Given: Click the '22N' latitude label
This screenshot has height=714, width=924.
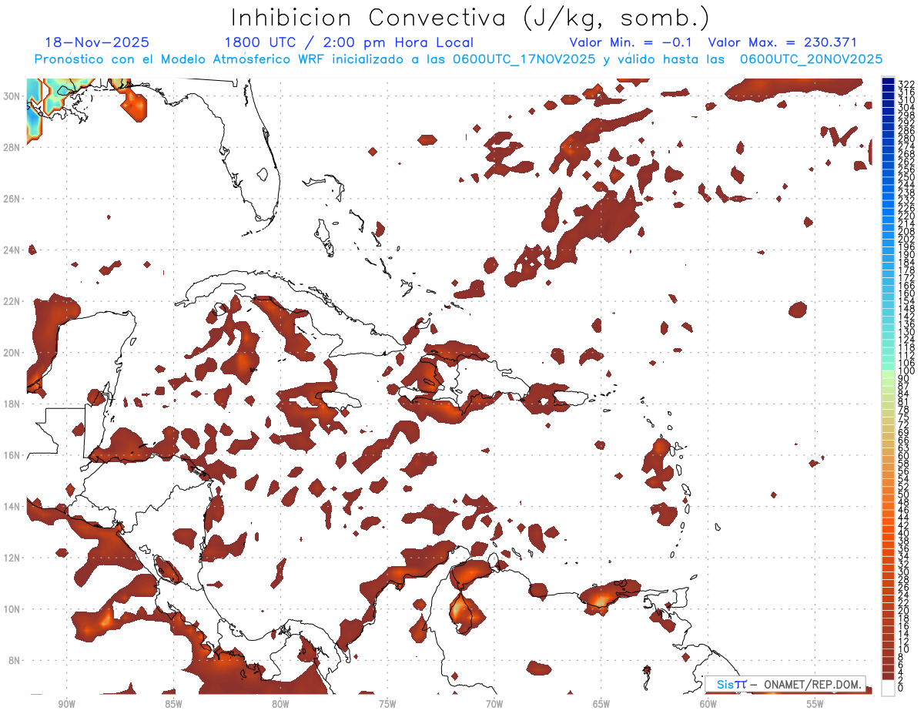Looking at the screenshot, I should point(12,301).
